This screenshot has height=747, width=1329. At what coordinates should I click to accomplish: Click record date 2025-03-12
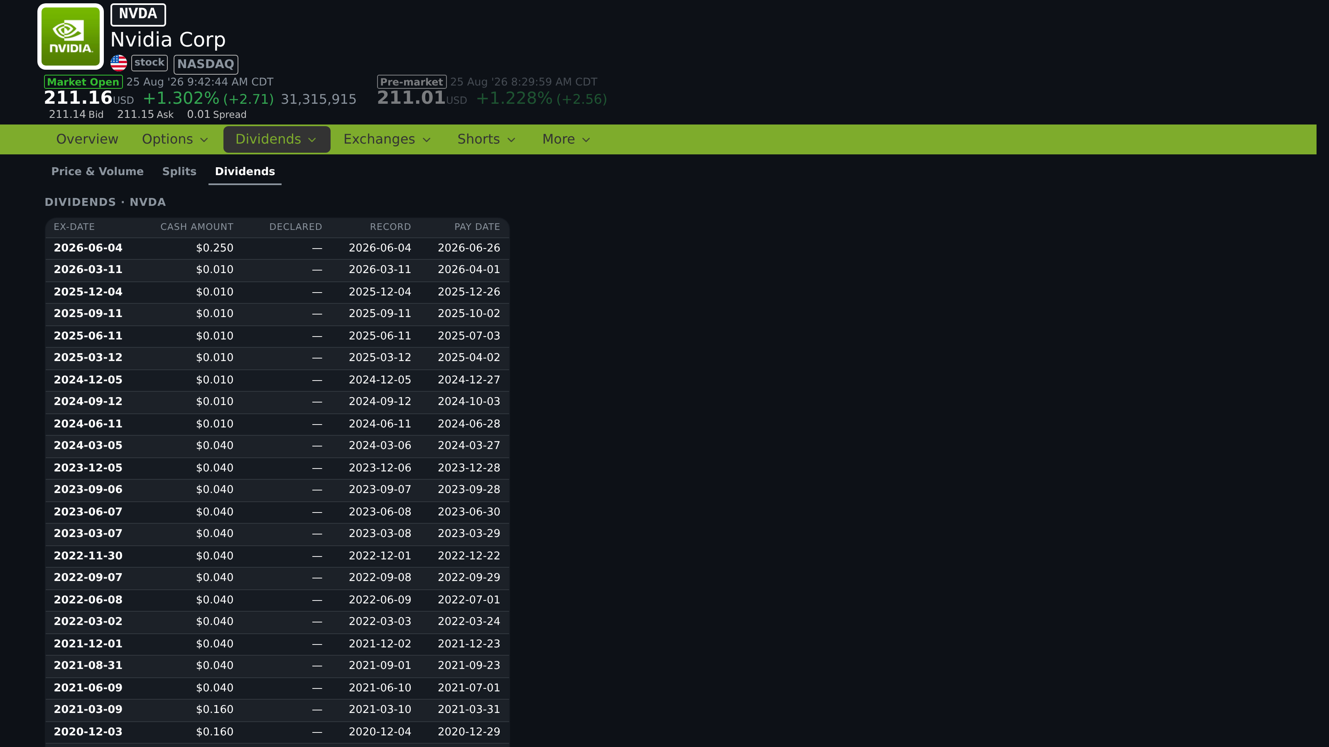coord(380,357)
